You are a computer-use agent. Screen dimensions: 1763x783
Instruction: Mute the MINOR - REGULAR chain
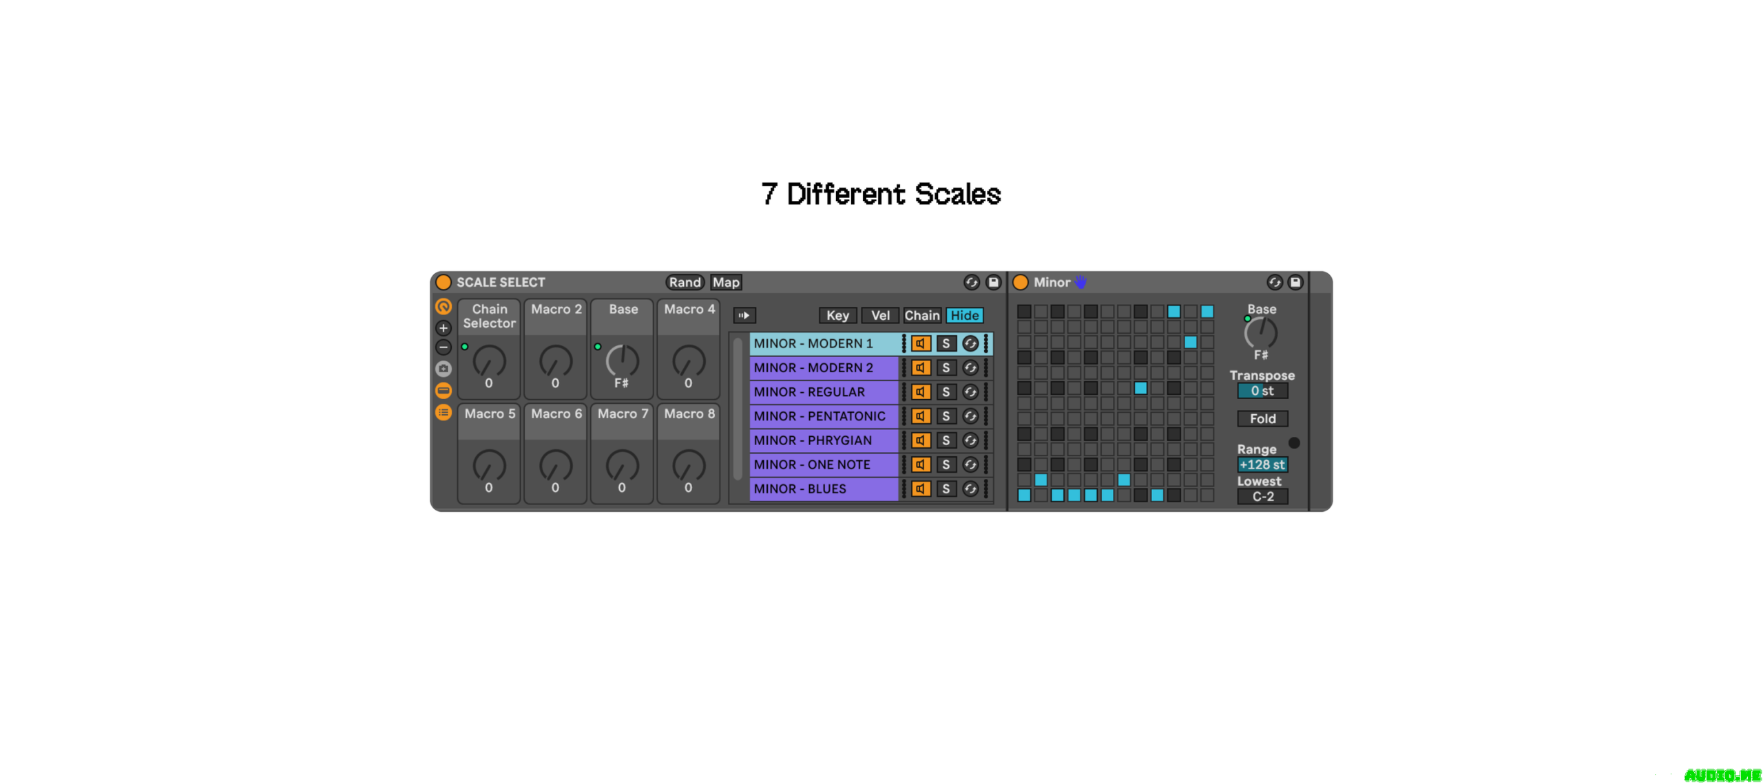[x=921, y=391]
